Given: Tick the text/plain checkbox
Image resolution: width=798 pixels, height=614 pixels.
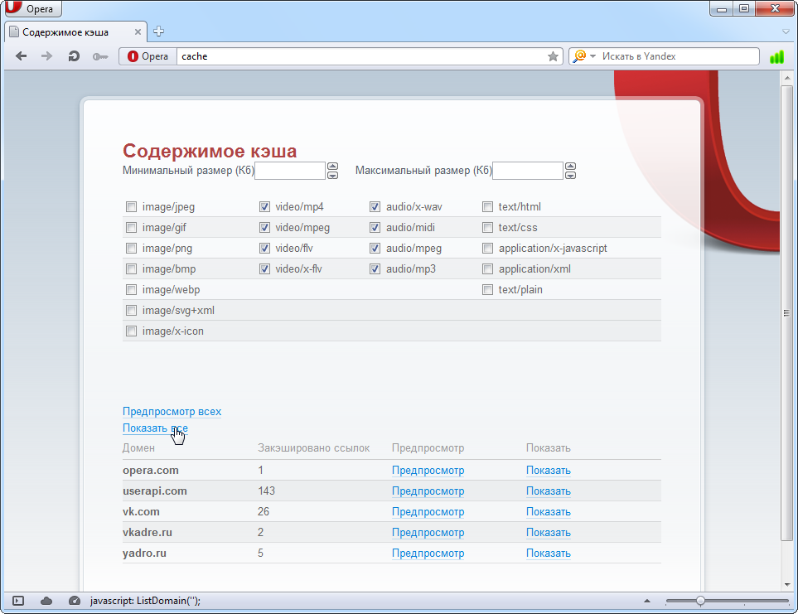Looking at the screenshot, I should [487, 289].
